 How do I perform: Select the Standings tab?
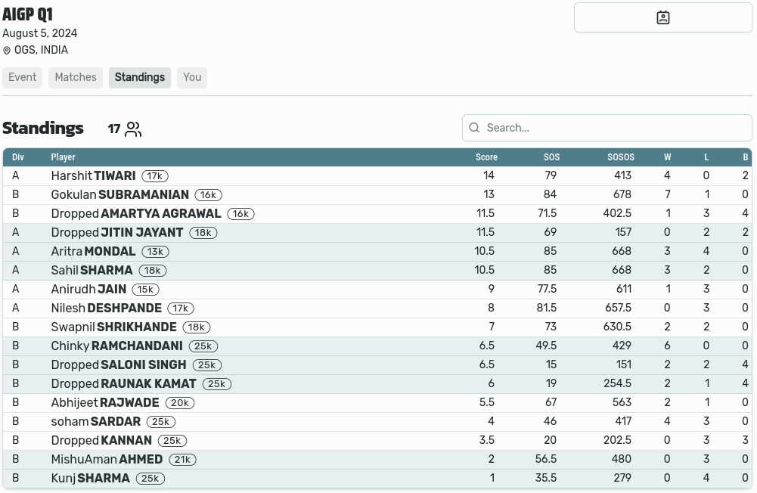[139, 77]
